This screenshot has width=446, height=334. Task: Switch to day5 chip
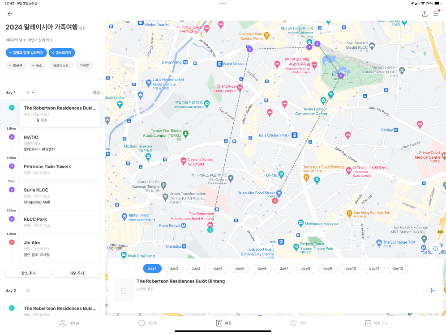click(240, 268)
